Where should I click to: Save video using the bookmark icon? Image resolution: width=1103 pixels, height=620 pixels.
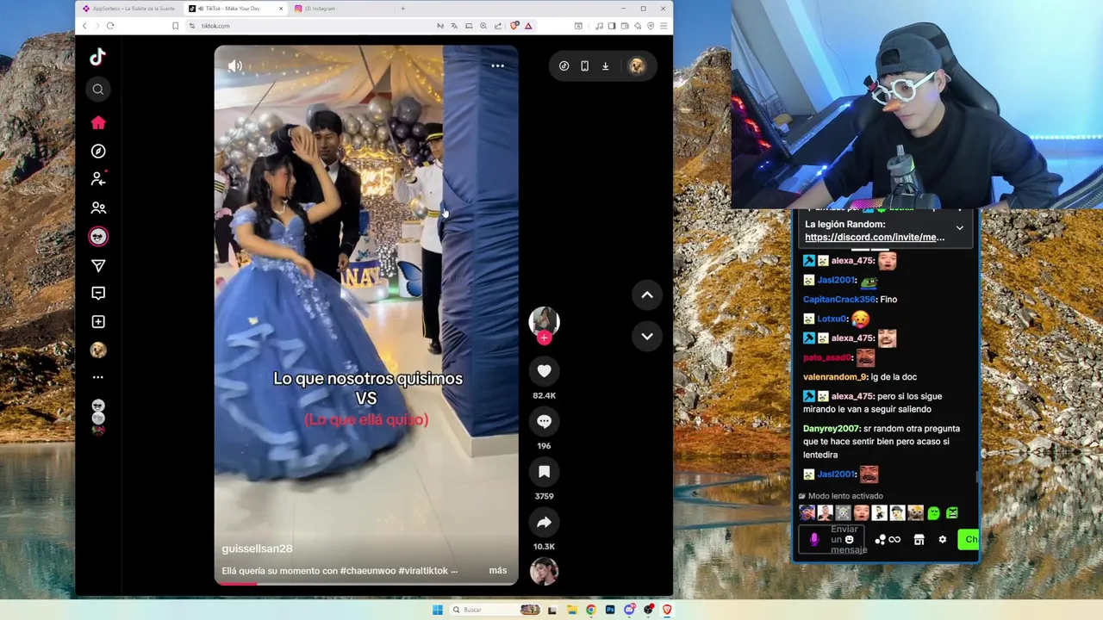click(x=544, y=472)
